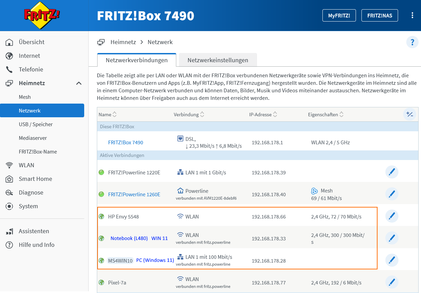Screen dimensions: 421x293
Task: Click the Diagnose pulse icon in sidebar
Action: [9, 192]
